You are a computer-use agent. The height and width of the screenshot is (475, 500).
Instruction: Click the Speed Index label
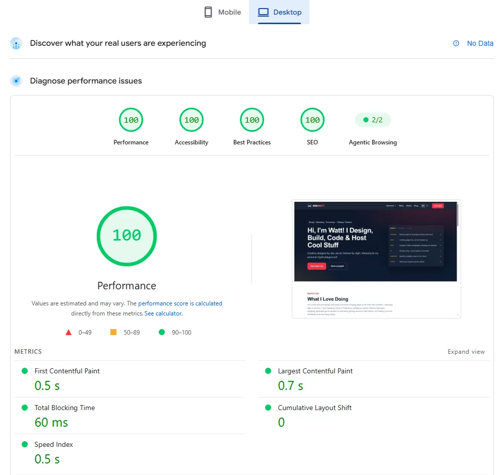(x=53, y=444)
